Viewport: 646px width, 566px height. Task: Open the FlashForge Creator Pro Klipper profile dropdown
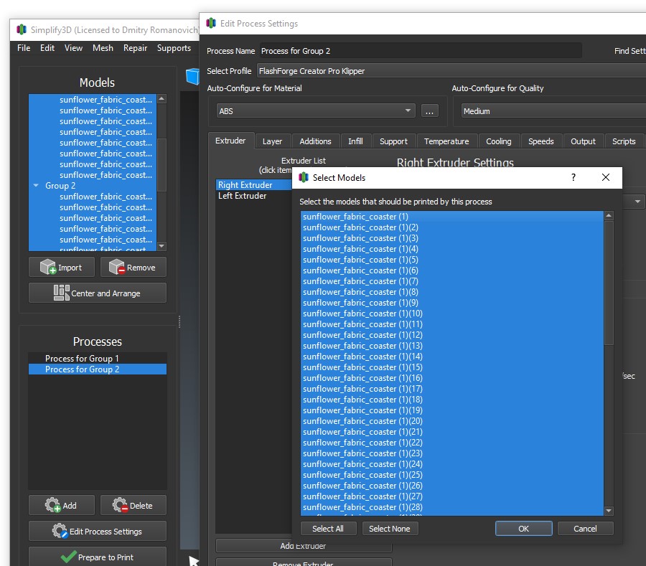point(451,71)
